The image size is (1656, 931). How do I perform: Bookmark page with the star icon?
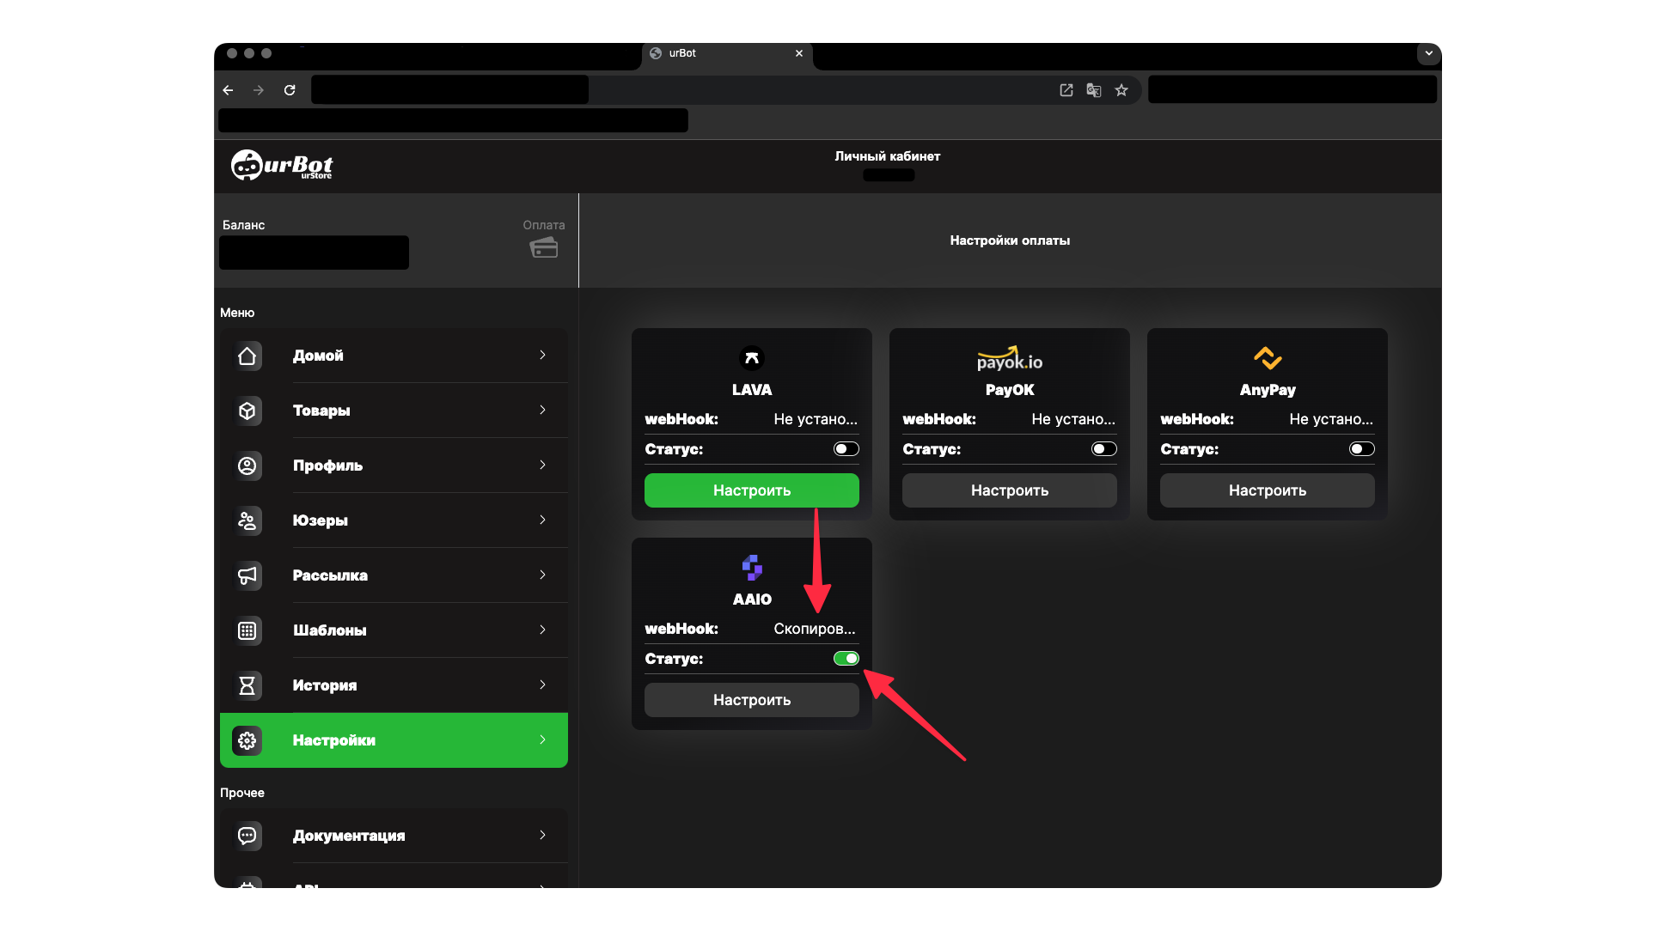tap(1121, 90)
